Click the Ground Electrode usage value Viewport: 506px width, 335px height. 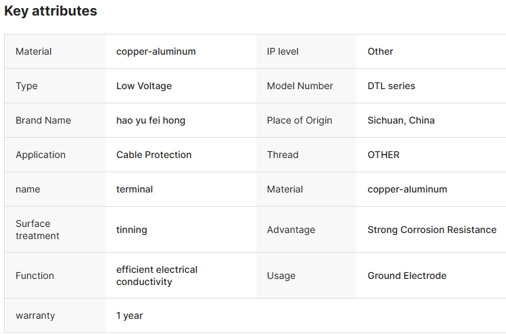coord(407,276)
